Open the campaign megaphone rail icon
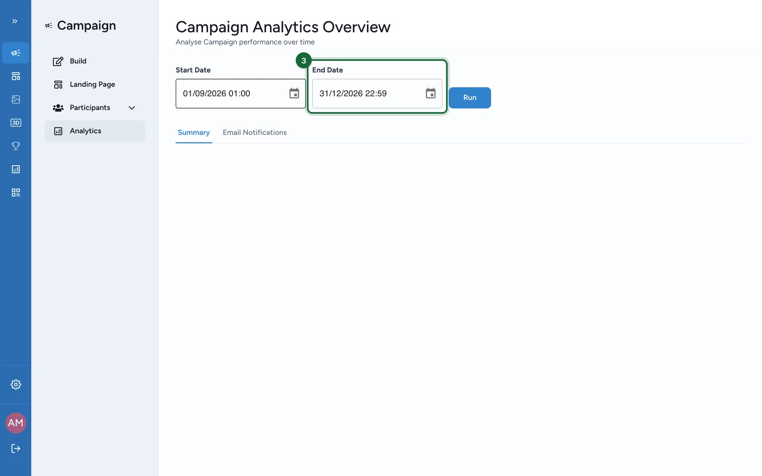762x476 pixels. coord(16,53)
